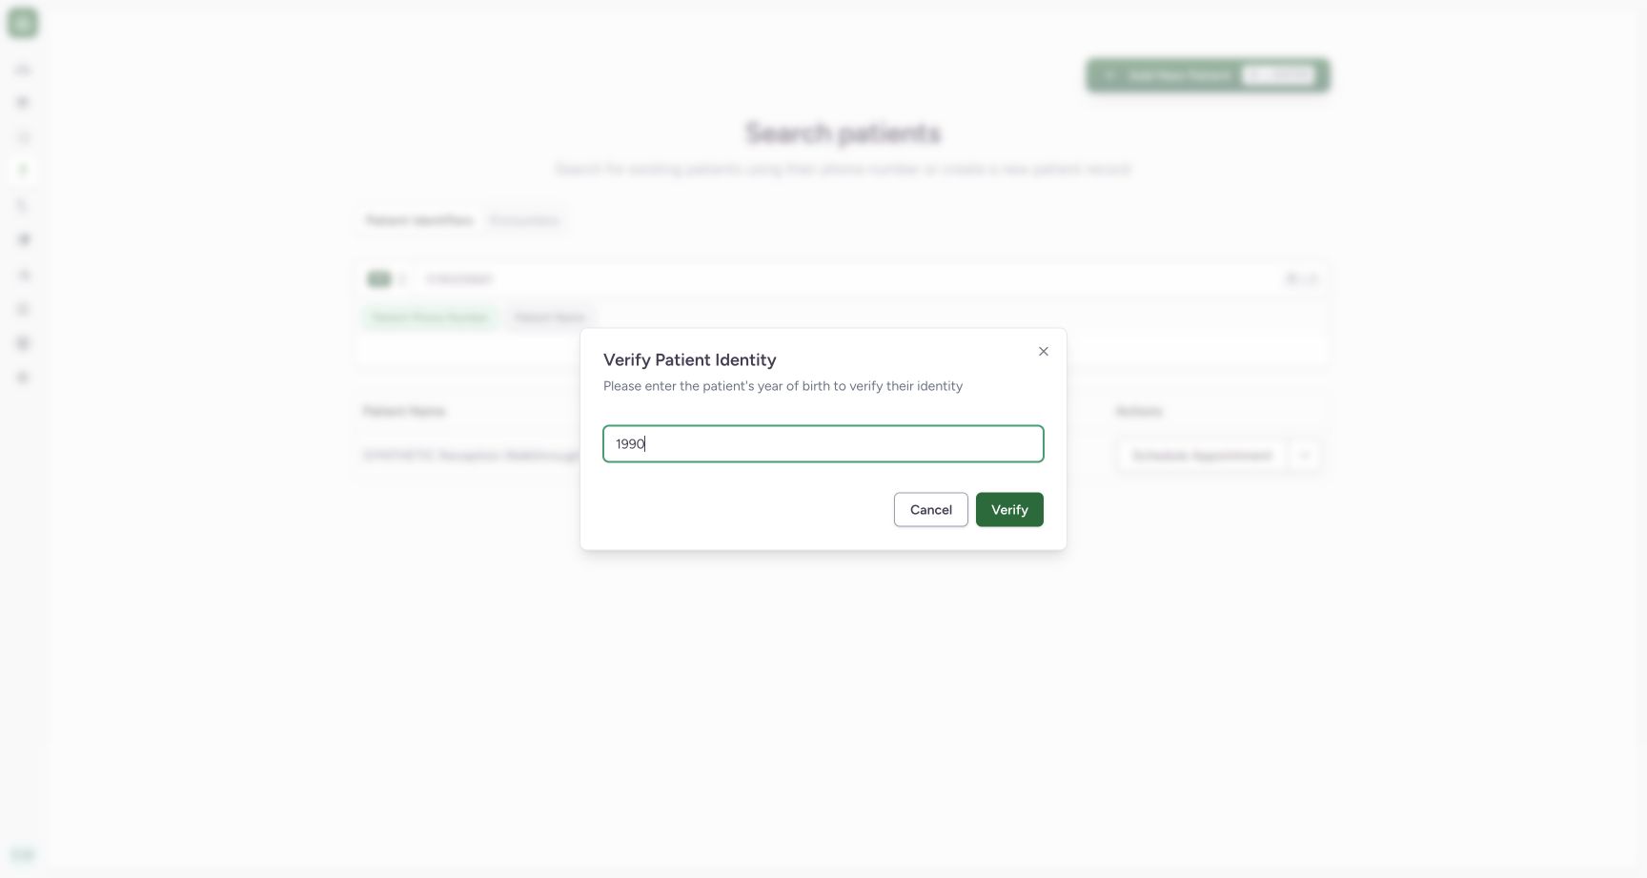Select the Patient Name filter chip
The image size is (1647, 878).
click(x=550, y=317)
